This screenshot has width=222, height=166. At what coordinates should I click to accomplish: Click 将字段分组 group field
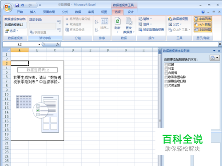(75, 30)
